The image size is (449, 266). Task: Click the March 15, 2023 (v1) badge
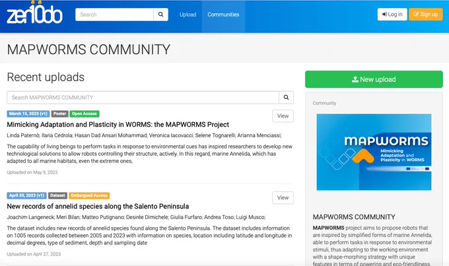pos(28,114)
